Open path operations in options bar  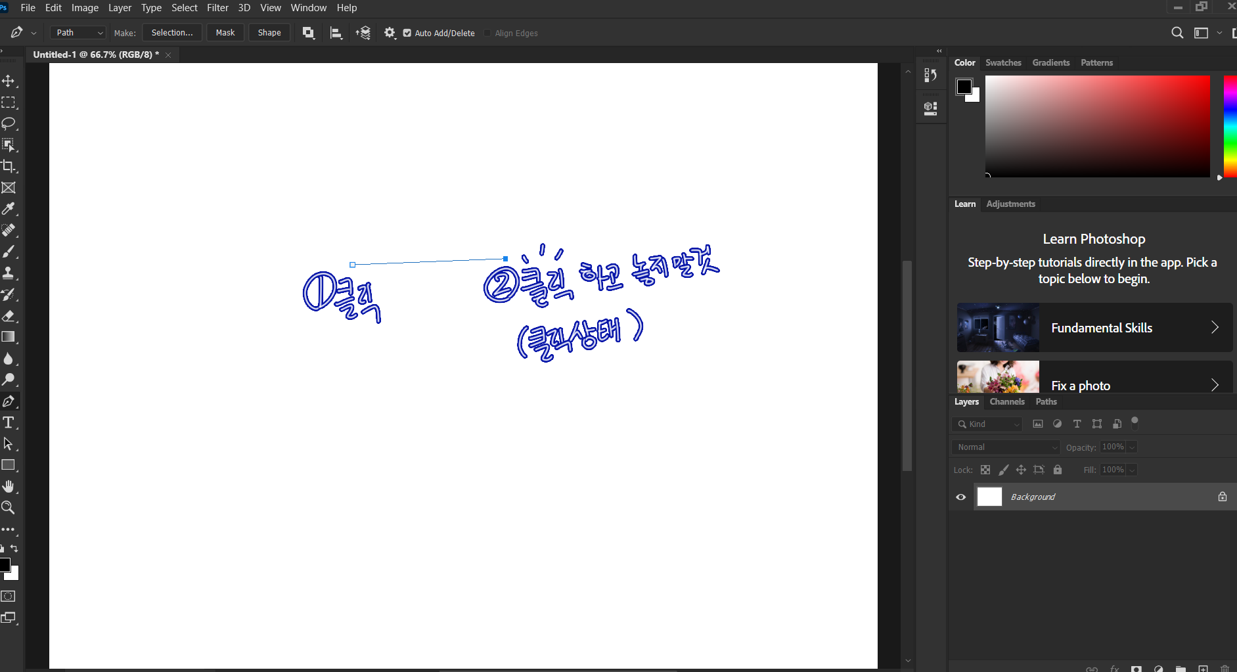pyautogui.click(x=308, y=33)
